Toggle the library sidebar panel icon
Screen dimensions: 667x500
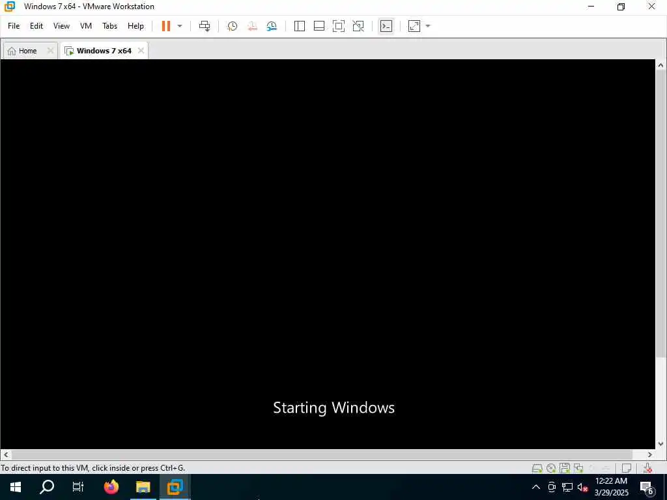click(x=300, y=26)
